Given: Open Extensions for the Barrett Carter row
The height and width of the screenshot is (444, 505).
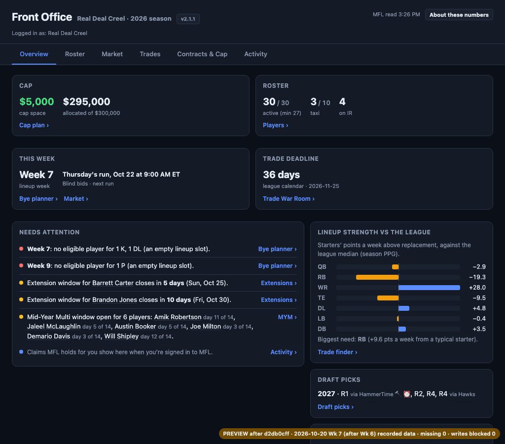Looking at the screenshot, I should pos(279,283).
